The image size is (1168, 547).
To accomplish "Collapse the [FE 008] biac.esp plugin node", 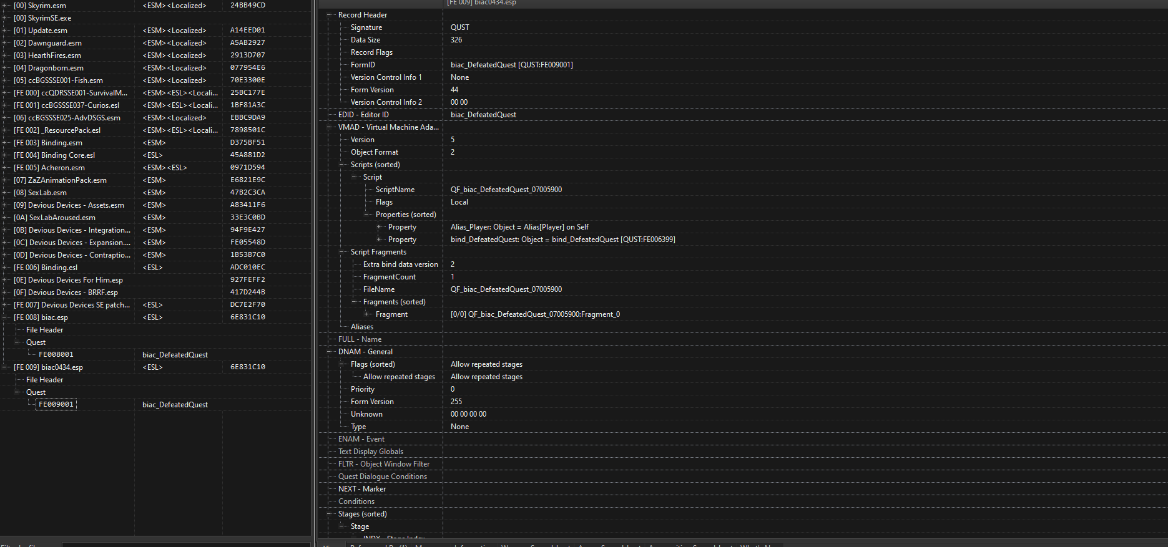I will (5, 317).
